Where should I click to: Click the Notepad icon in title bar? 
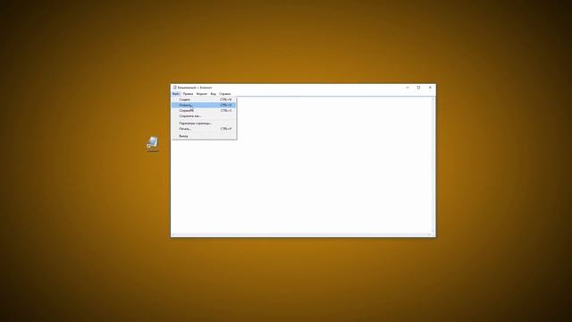tap(174, 88)
